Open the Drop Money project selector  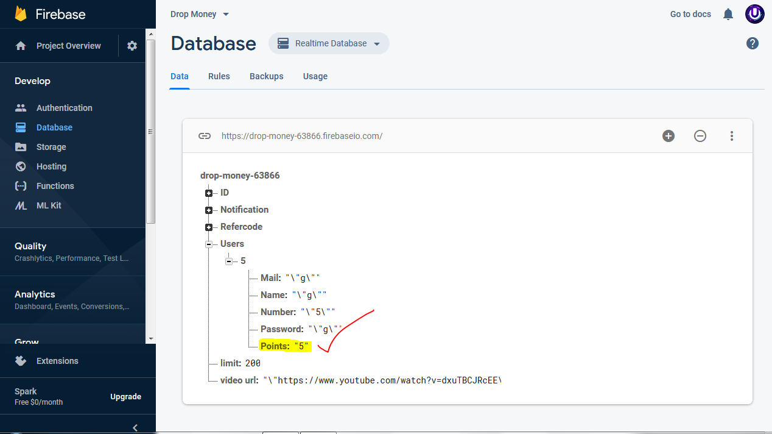[x=200, y=14]
